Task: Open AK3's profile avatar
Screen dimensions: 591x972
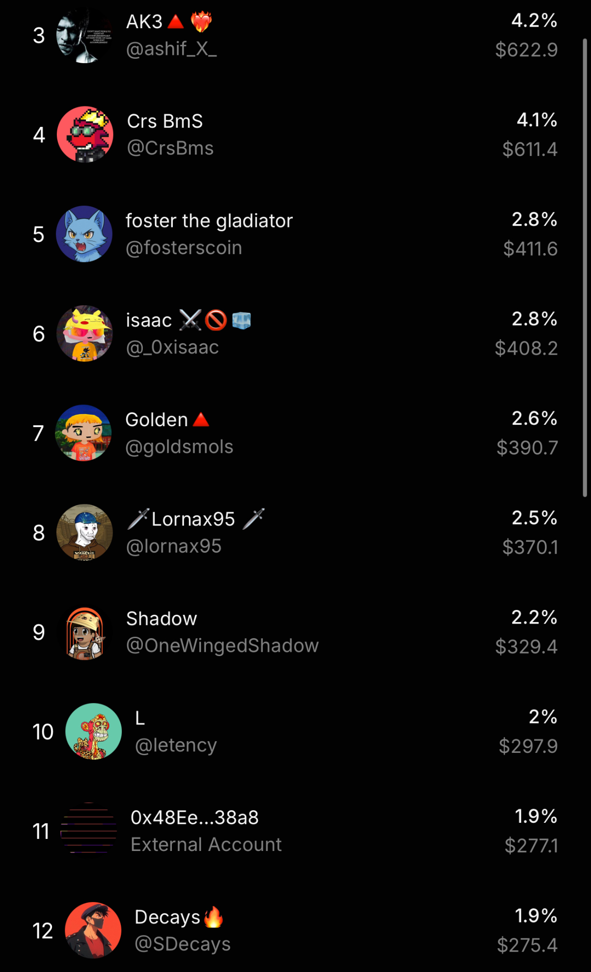Action: pos(85,35)
